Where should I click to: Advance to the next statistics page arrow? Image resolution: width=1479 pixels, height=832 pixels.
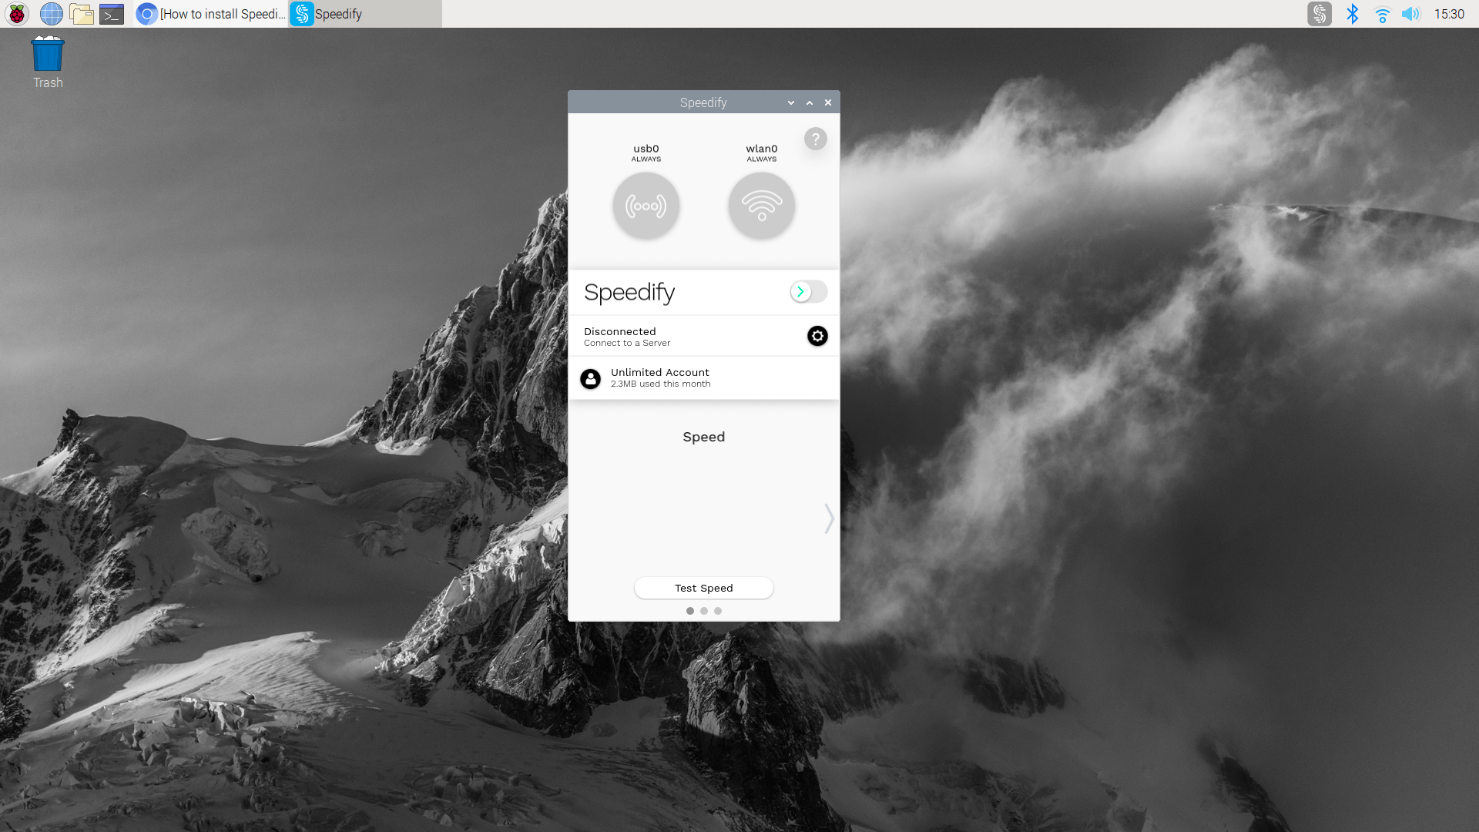coord(829,518)
